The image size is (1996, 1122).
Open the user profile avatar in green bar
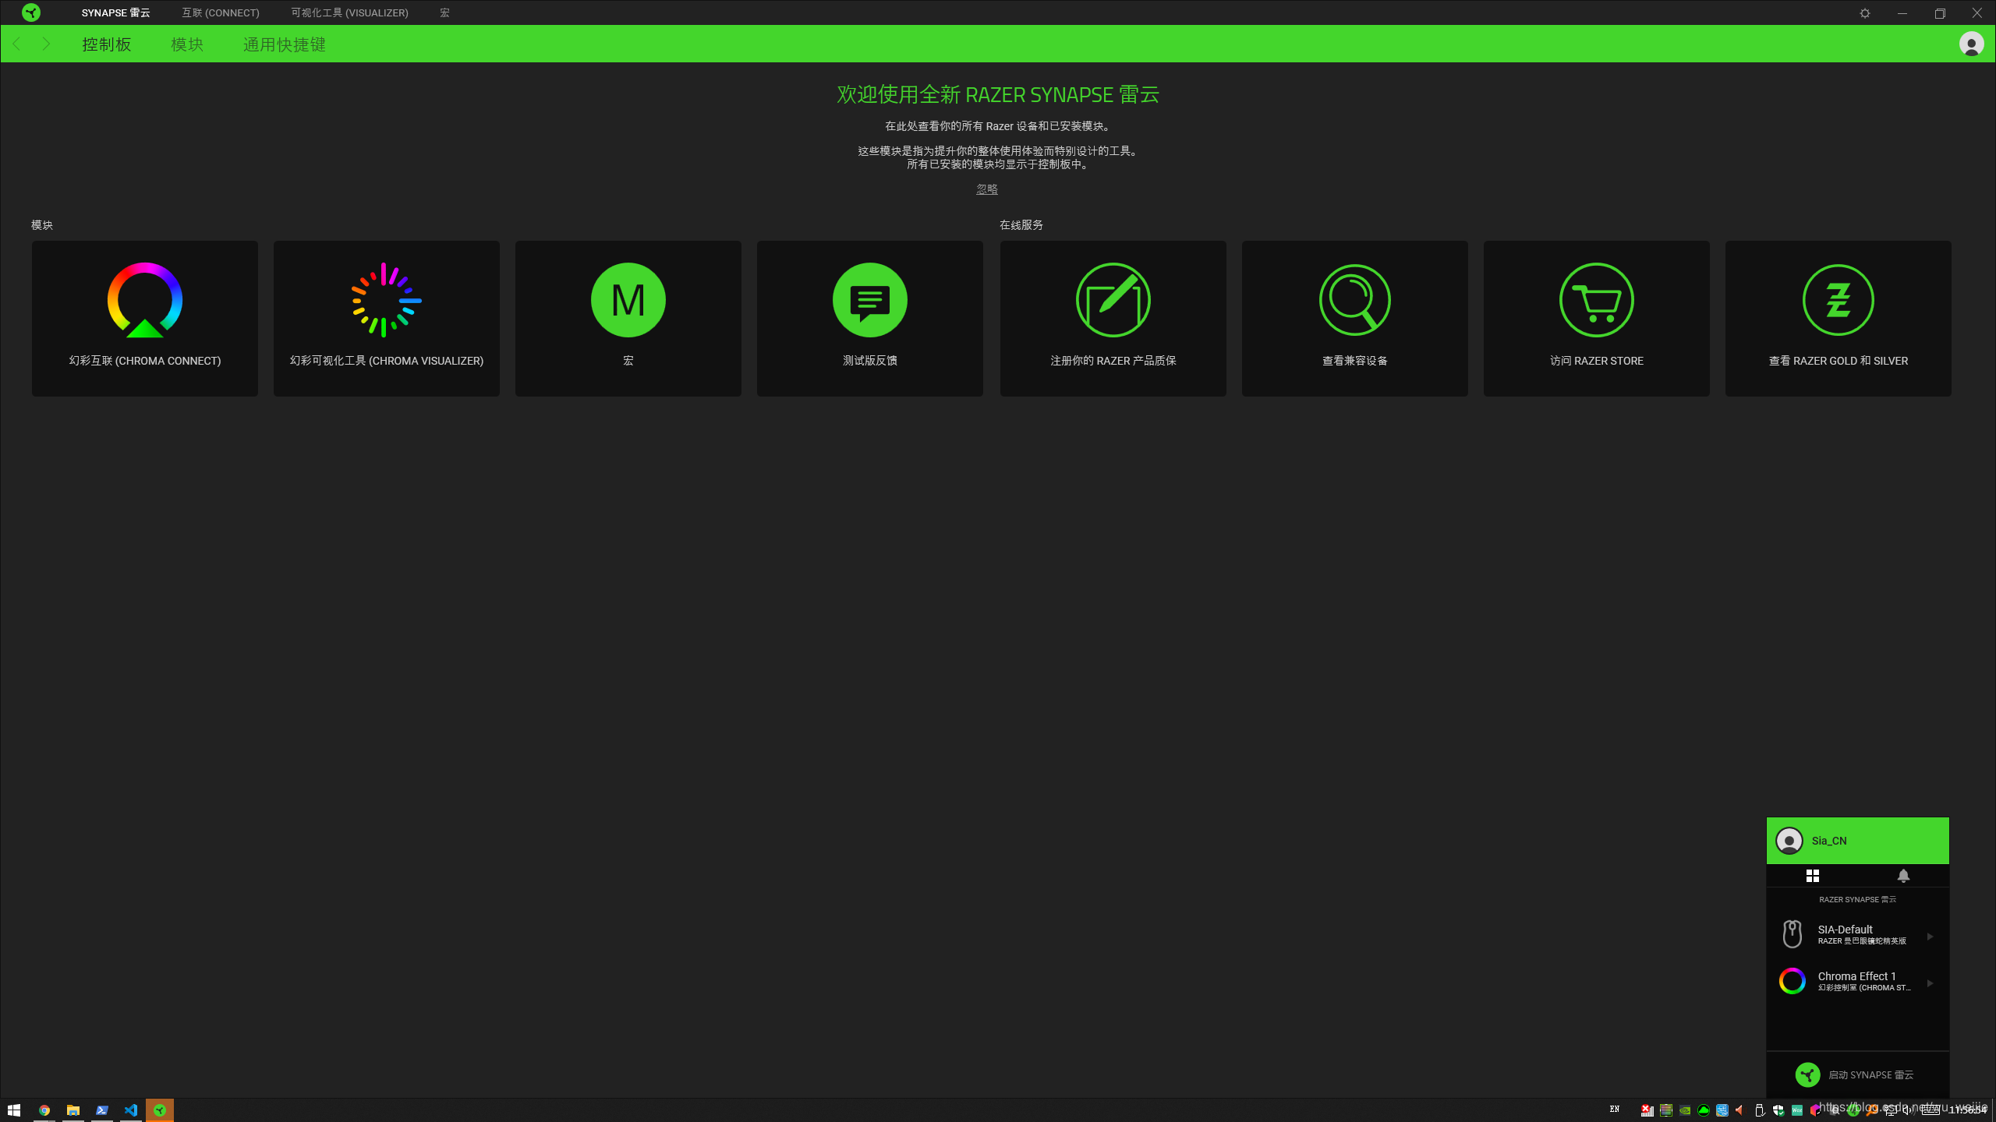click(1972, 44)
